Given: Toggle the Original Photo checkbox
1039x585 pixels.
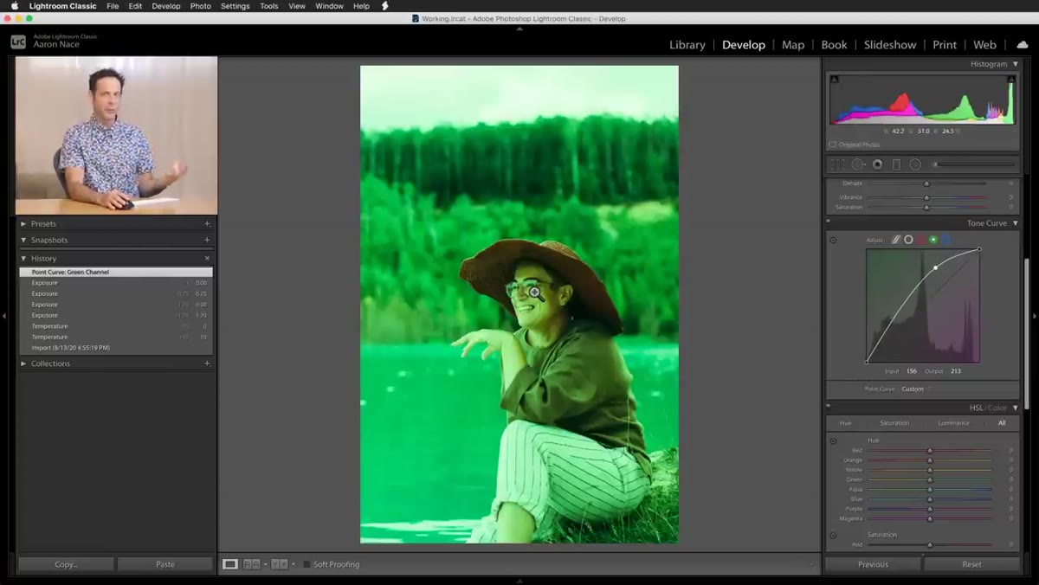Looking at the screenshot, I should tap(833, 145).
